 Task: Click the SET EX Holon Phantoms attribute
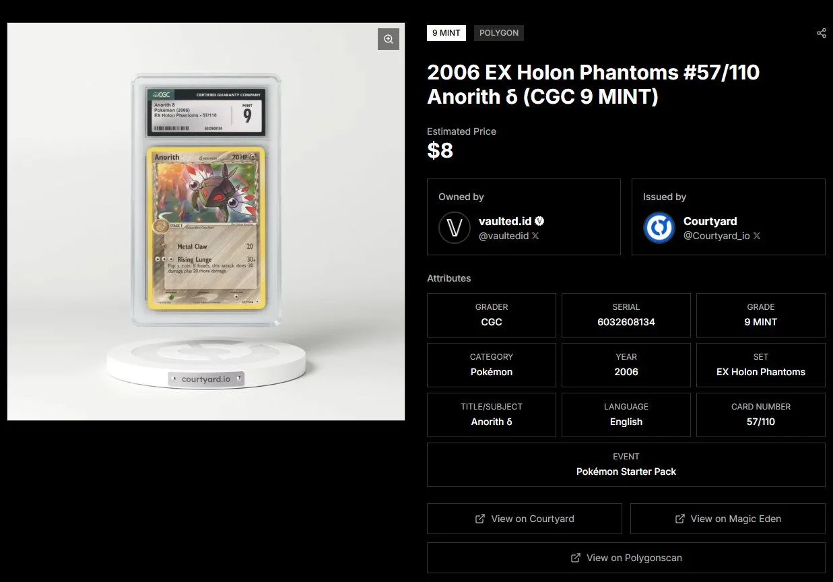pos(761,365)
